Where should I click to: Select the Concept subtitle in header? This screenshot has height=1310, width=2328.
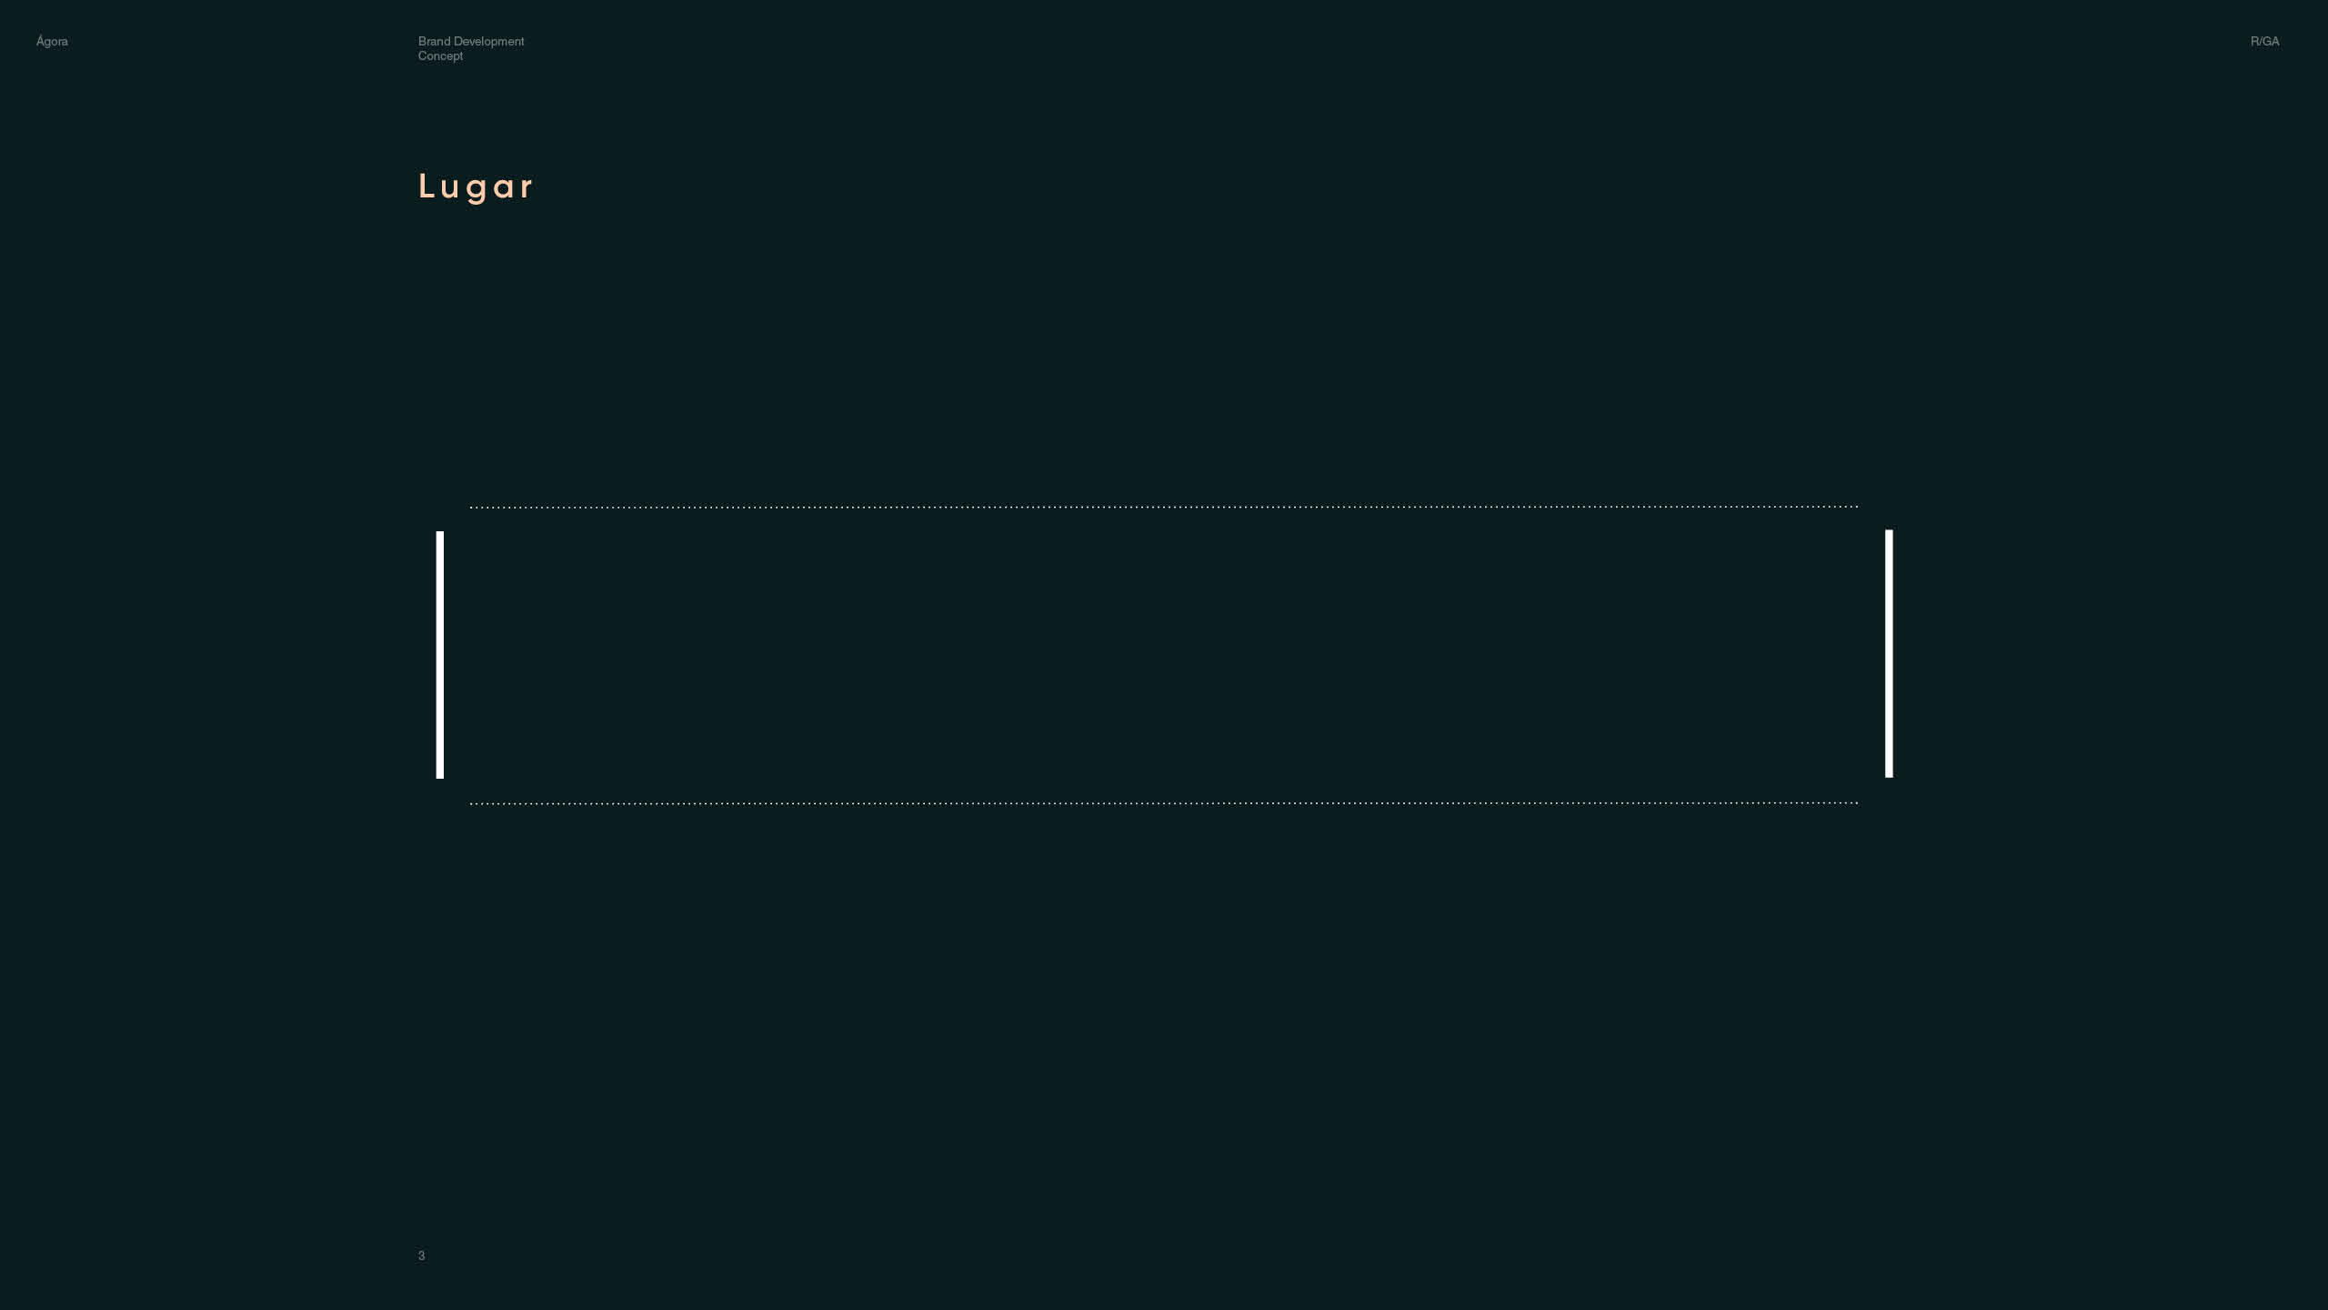coord(440,56)
